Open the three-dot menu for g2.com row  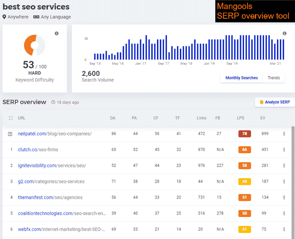[x=284, y=182]
